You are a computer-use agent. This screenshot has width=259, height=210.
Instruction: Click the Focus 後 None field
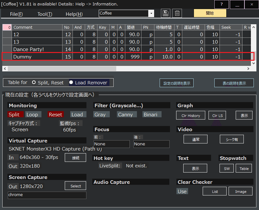click(152, 144)
